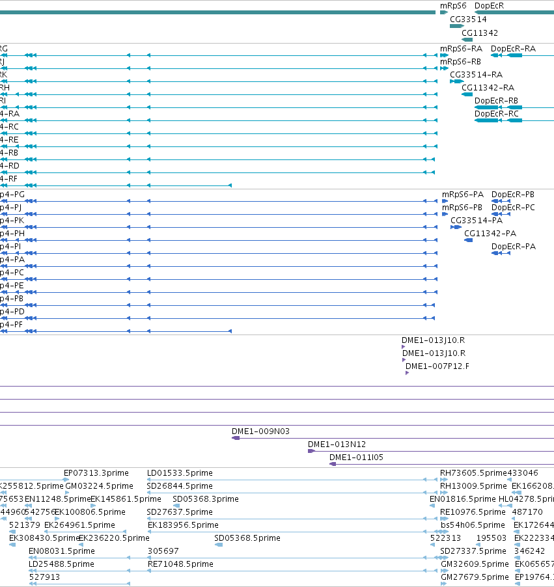Select CDS feature CG33514-PA
This screenshot has height=587, width=554.
477,221
